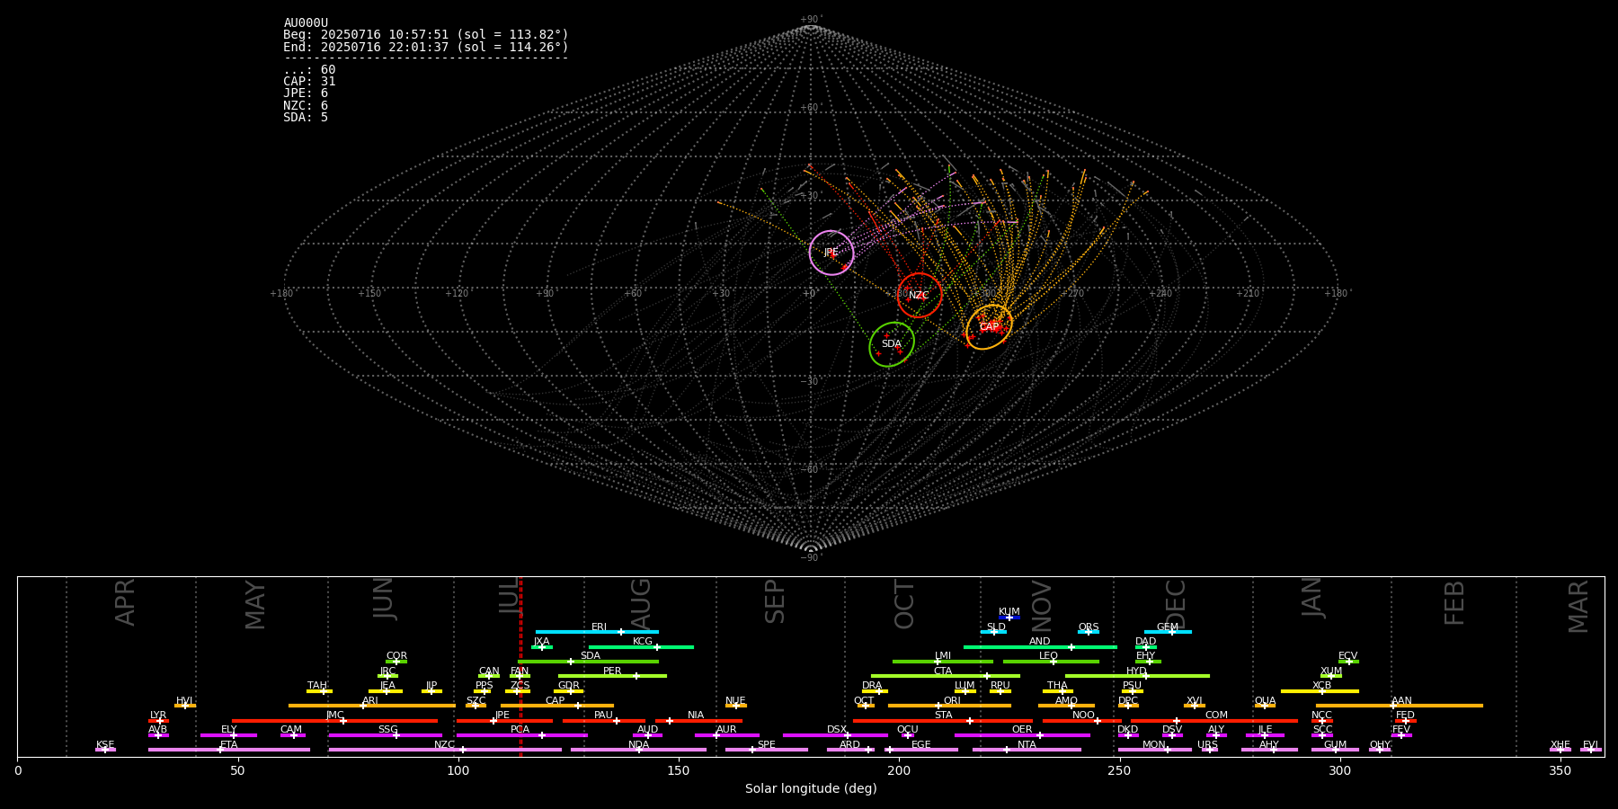
Task: Click the ORS shower label
Action: pyautogui.click(x=1089, y=627)
